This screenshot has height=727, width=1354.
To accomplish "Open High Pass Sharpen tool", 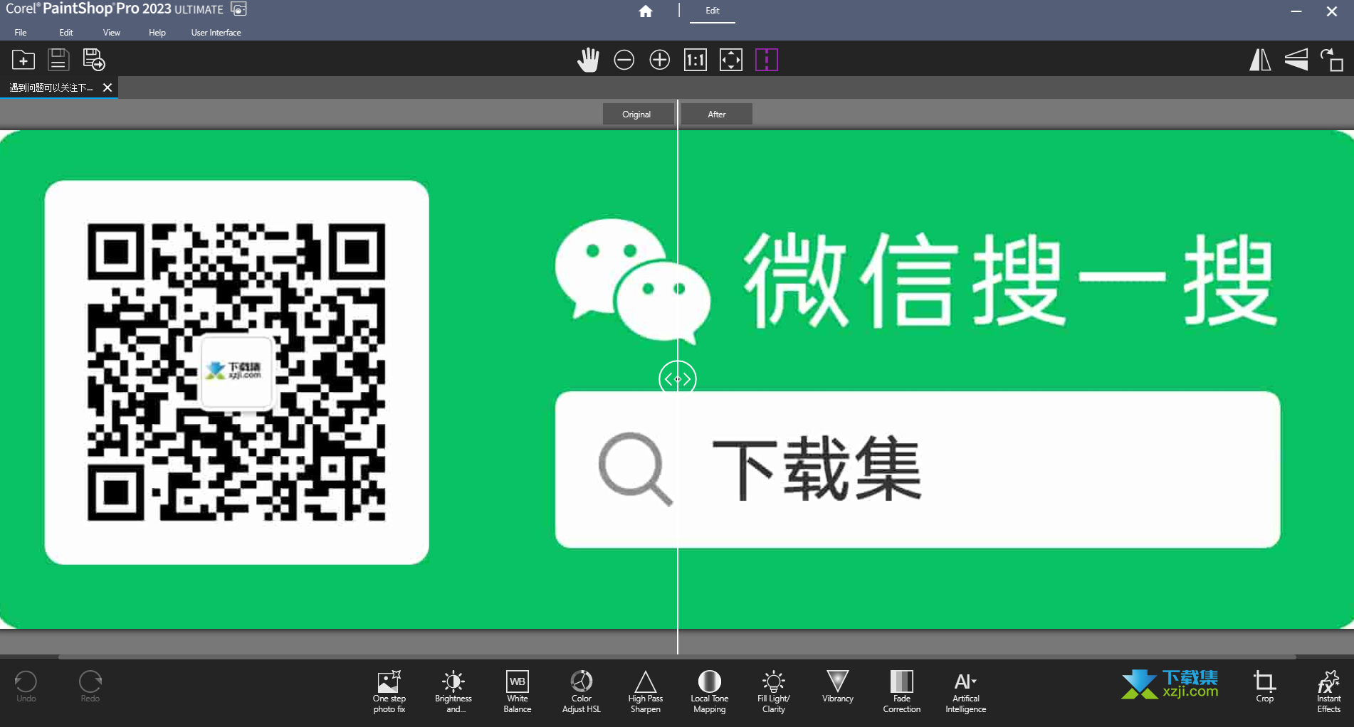I will 646,691.
